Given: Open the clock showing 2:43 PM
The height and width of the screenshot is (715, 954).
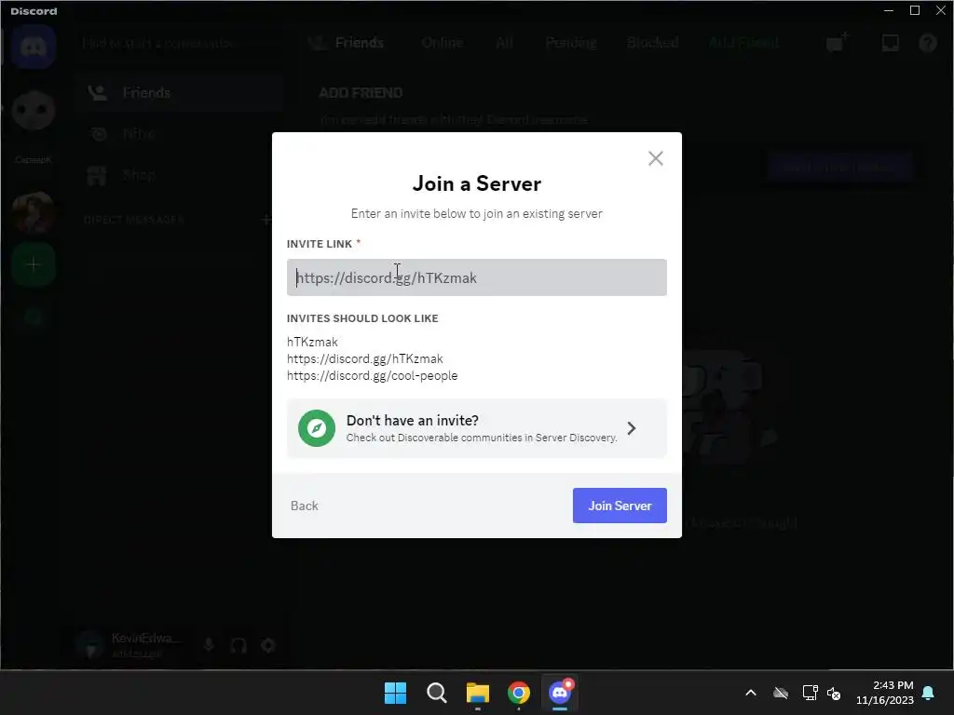Looking at the screenshot, I should [885, 693].
